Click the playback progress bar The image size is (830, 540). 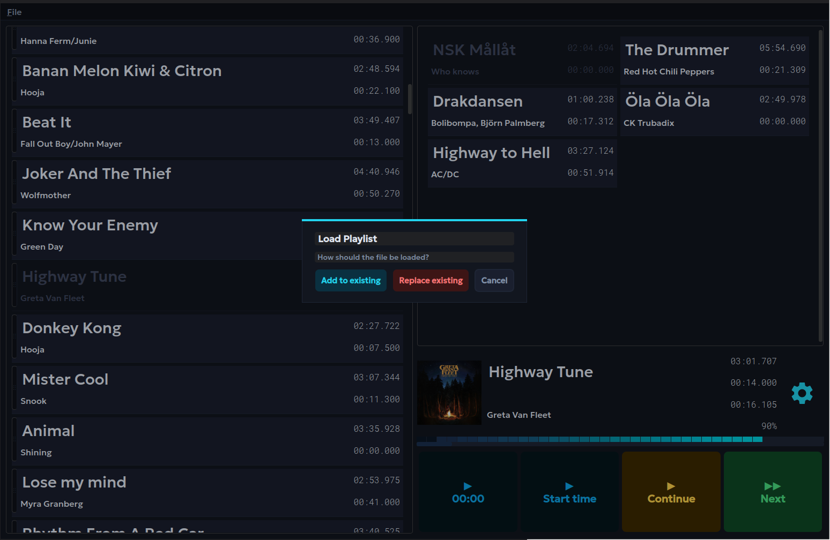click(x=620, y=440)
